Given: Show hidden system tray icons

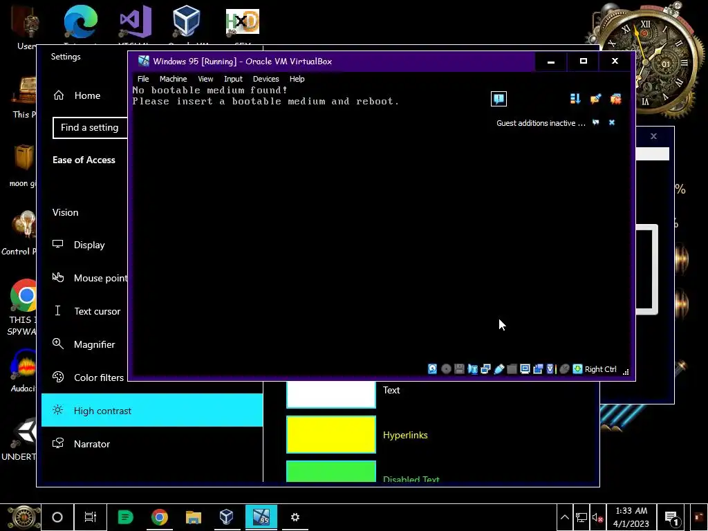Looking at the screenshot, I should (565, 517).
